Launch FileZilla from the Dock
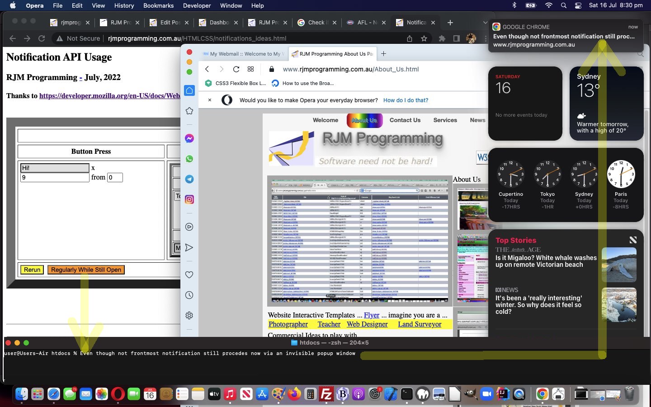 coord(326,394)
